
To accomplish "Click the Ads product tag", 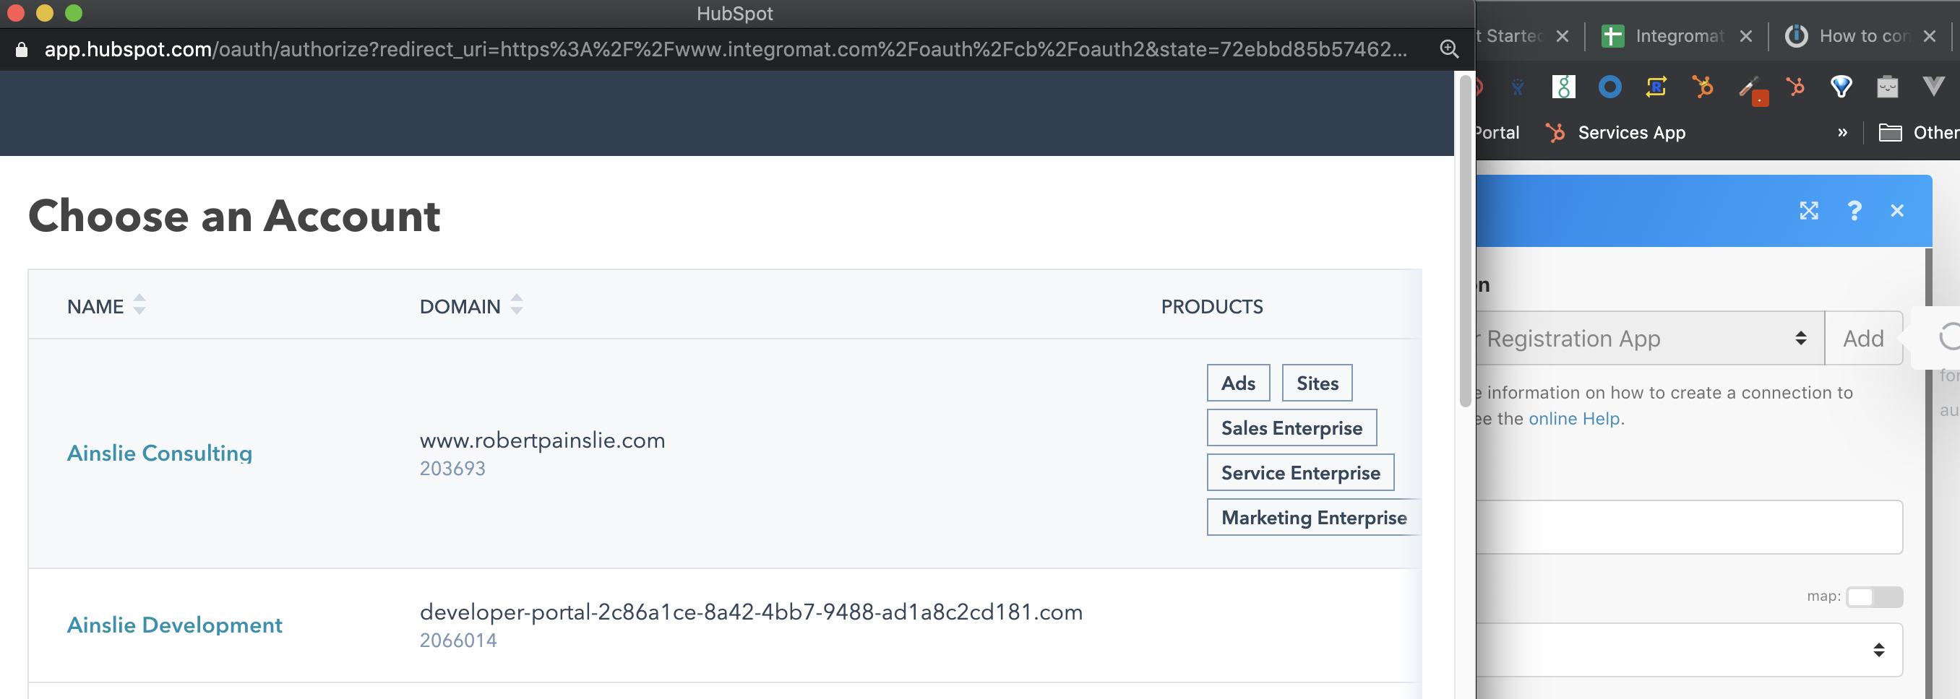I will point(1238,383).
